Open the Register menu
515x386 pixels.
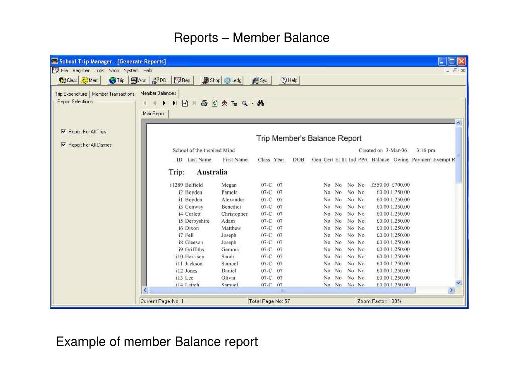coord(81,70)
